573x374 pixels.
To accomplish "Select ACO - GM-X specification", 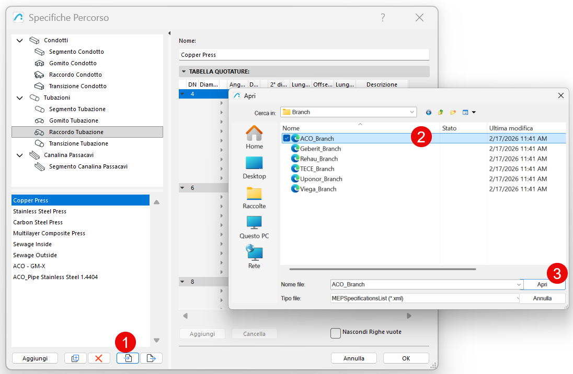I will pos(81,266).
